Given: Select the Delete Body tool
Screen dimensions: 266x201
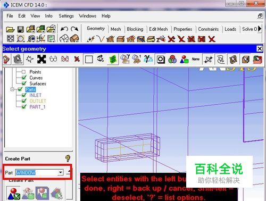Looking at the screenshot, I should 202,39.
